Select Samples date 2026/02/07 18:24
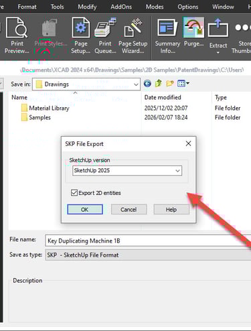The height and width of the screenshot is (331, 251). 166,117
